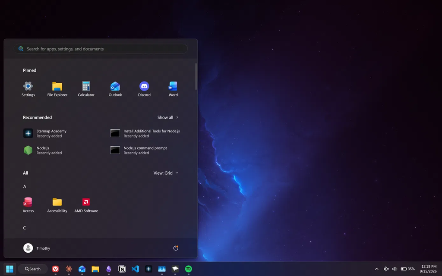Image resolution: width=442 pixels, height=276 pixels.
Task: Open Obsidian from the taskbar
Action: pos(108,269)
